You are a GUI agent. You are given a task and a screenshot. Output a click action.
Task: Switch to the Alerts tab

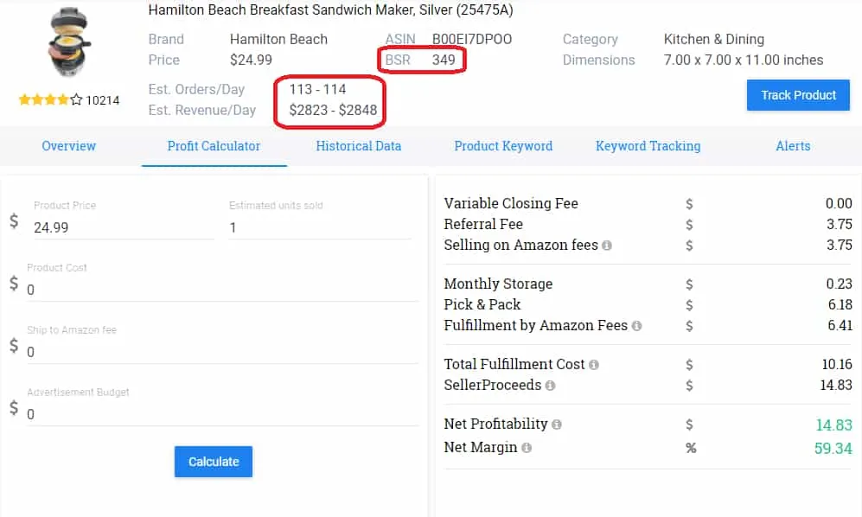pos(793,146)
